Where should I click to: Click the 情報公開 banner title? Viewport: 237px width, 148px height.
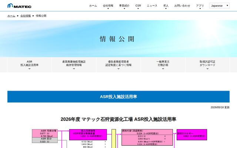(x=117, y=39)
